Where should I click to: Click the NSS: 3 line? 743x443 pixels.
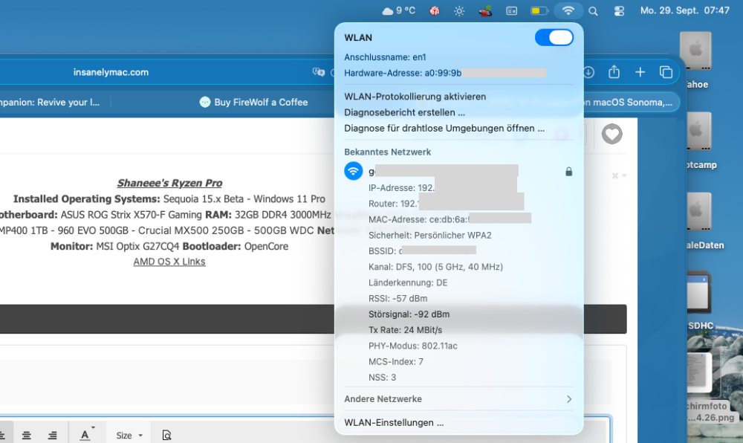tap(382, 378)
